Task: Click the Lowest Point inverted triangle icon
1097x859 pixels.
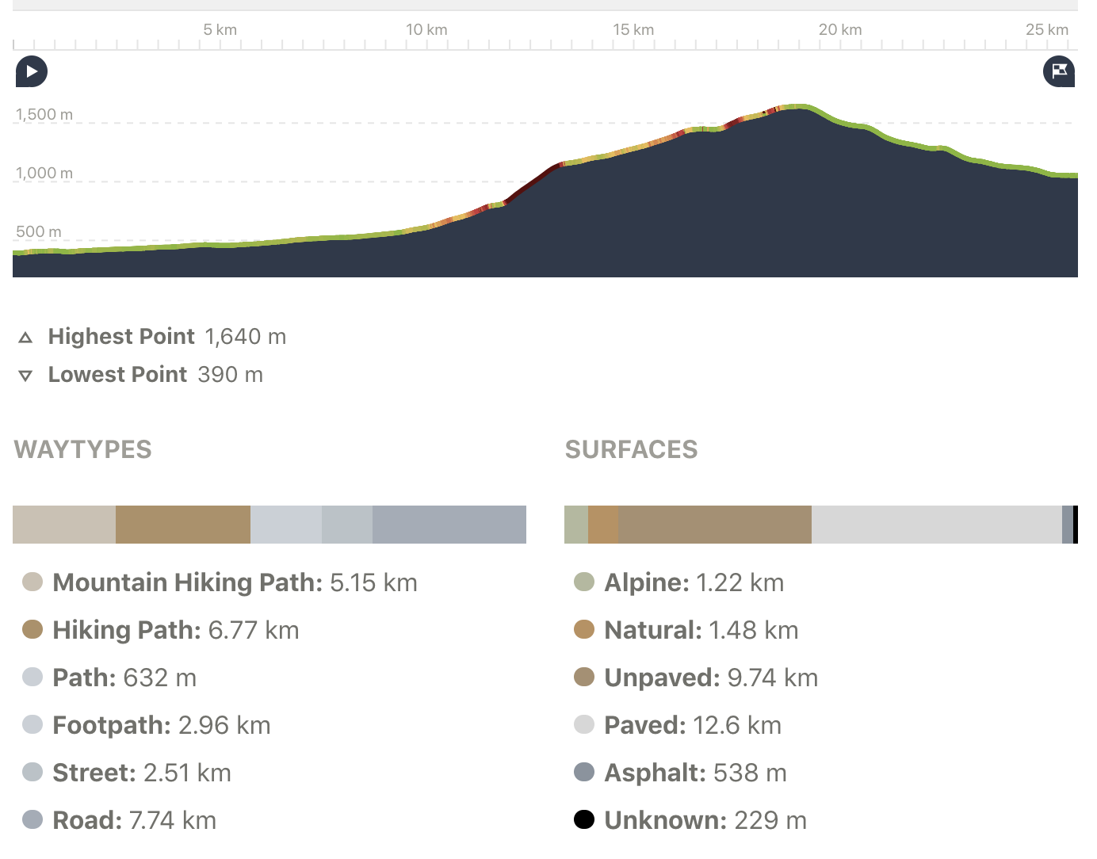Action: tap(25, 376)
